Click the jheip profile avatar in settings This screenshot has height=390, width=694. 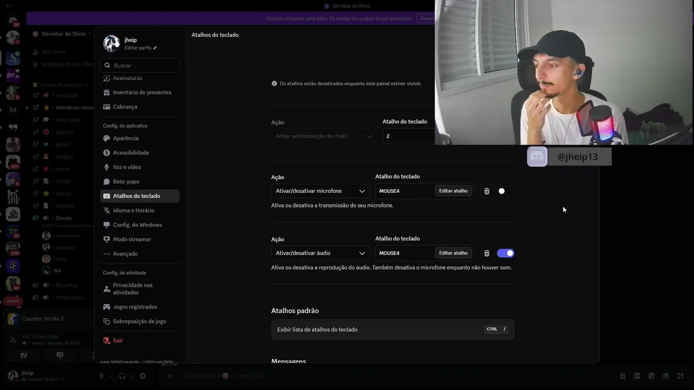click(x=112, y=43)
